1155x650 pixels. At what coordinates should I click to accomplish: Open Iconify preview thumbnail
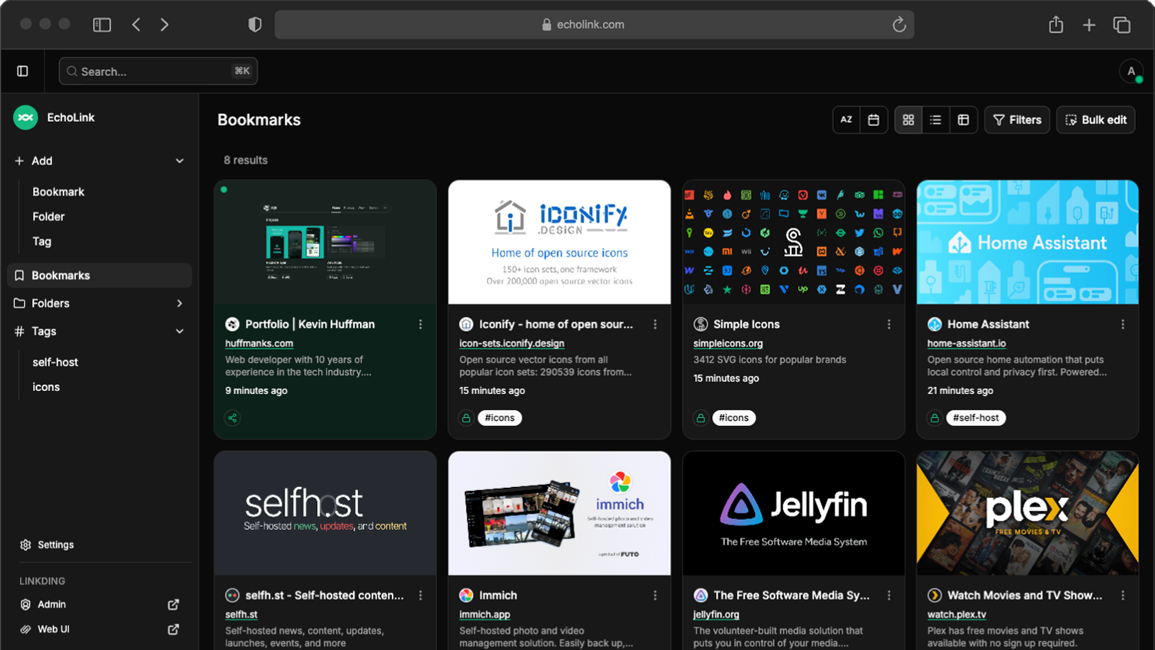coord(559,242)
